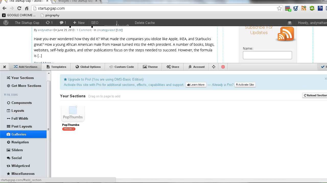Reload the page with the refresh icon

pyautogui.click(x=19, y=8)
